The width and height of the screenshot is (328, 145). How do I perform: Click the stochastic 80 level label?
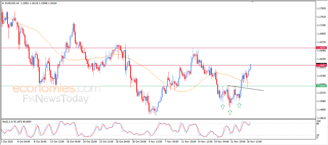click(x=318, y=124)
